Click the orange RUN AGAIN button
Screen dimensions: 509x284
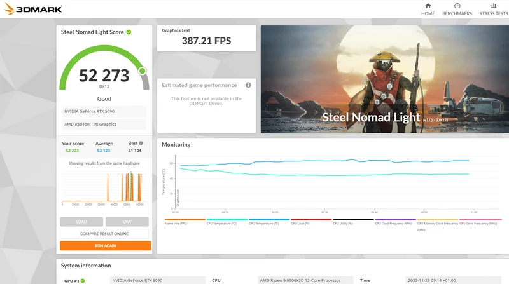106,245
